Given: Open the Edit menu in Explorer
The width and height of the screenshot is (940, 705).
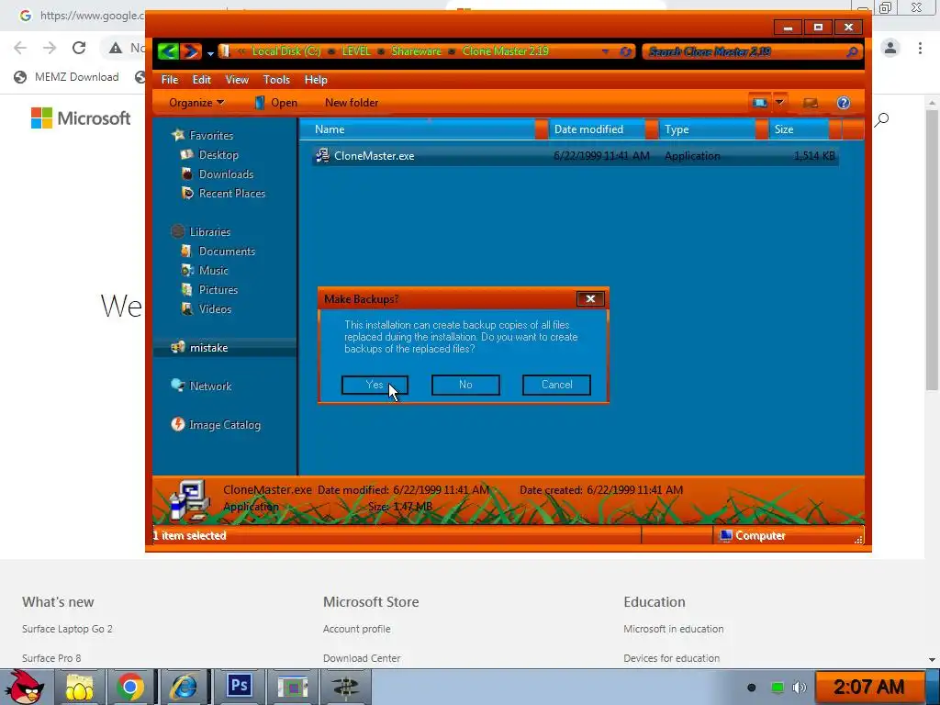Looking at the screenshot, I should click(x=201, y=80).
